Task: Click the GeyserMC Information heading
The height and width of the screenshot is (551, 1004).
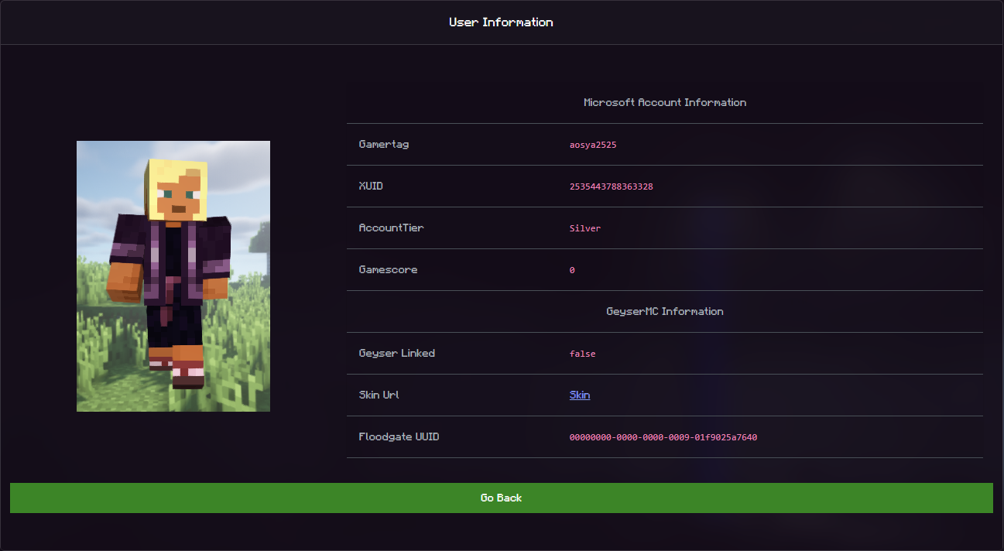Action: (664, 311)
